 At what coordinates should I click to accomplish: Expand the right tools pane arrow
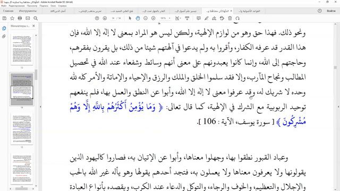click(x=338, y=107)
